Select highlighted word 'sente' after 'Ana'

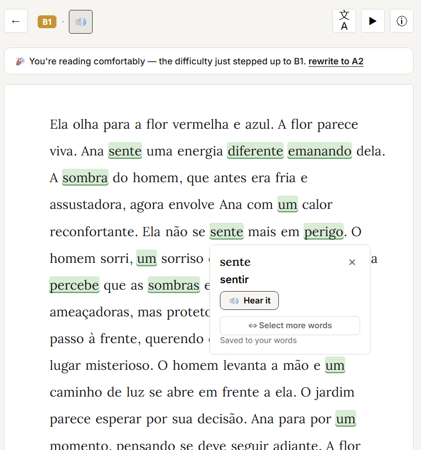[125, 150]
